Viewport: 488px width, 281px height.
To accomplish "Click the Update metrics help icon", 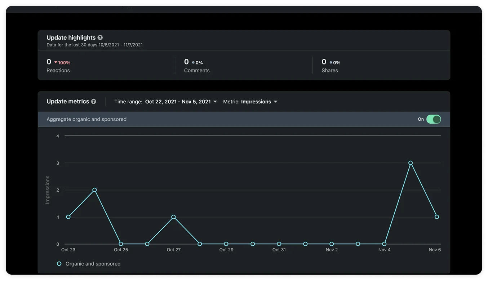I will 94,102.
